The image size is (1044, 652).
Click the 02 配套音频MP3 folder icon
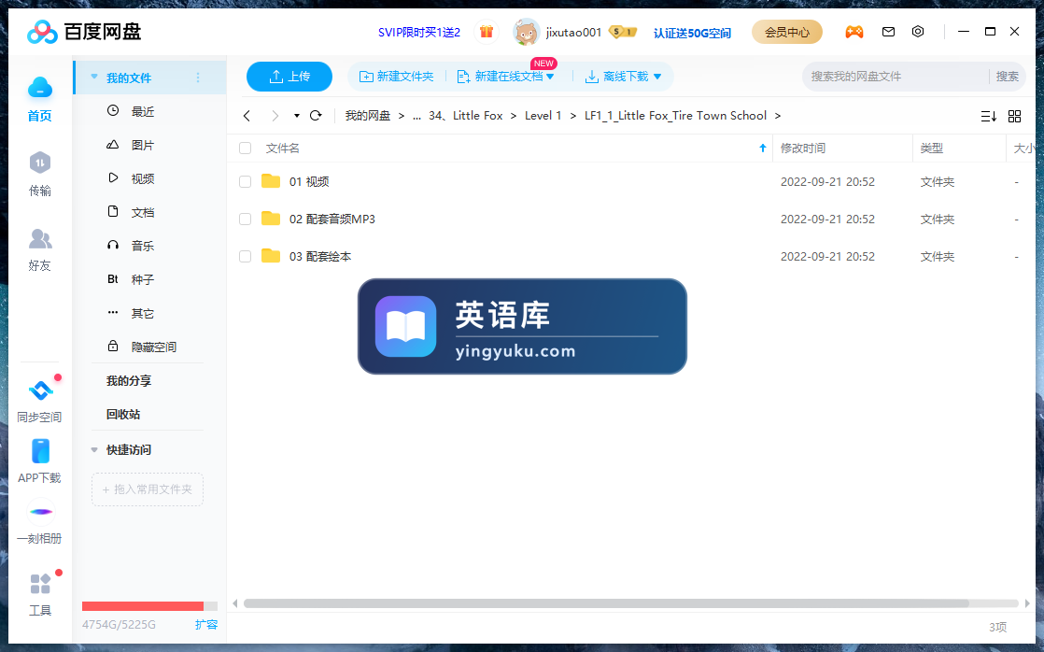270,219
